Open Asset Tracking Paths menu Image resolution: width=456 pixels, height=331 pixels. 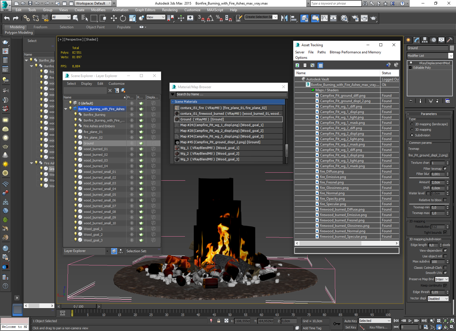(x=321, y=52)
